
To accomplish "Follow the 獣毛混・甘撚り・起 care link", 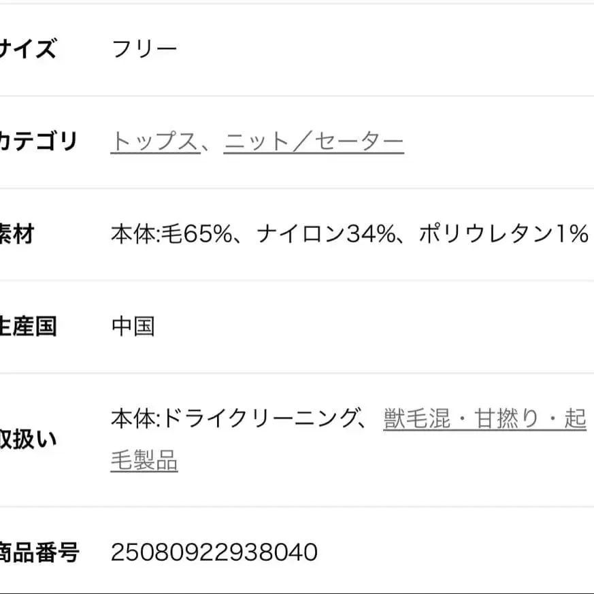I will click(x=484, y=419).
